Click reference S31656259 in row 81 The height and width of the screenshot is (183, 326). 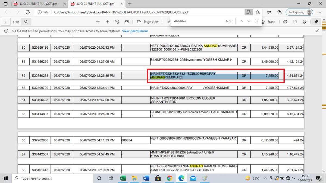(x=40, y=62)
